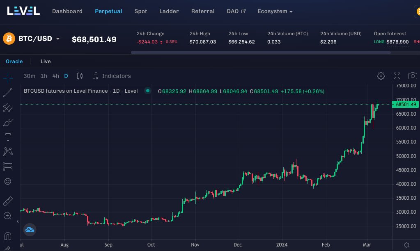Open the prediction and measurement tools
This screenshot has height=251, width=420.
click(8, 167)
